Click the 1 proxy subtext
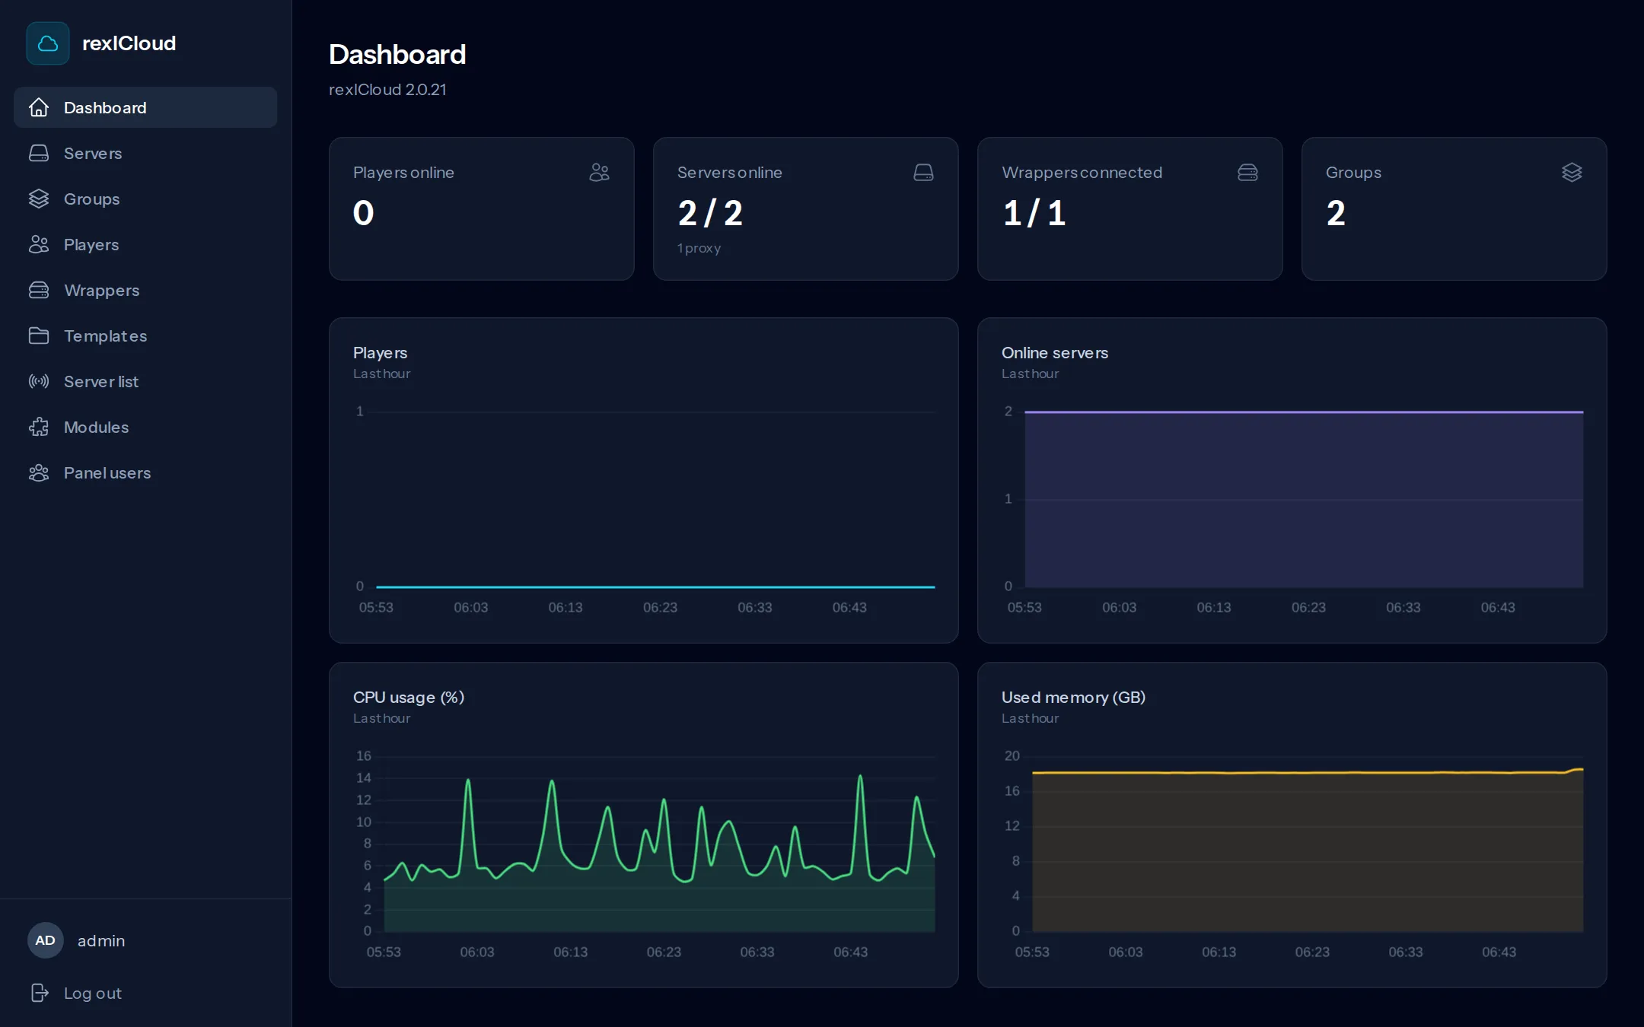Screen dimensions: 1644x1027 [699, 248]
